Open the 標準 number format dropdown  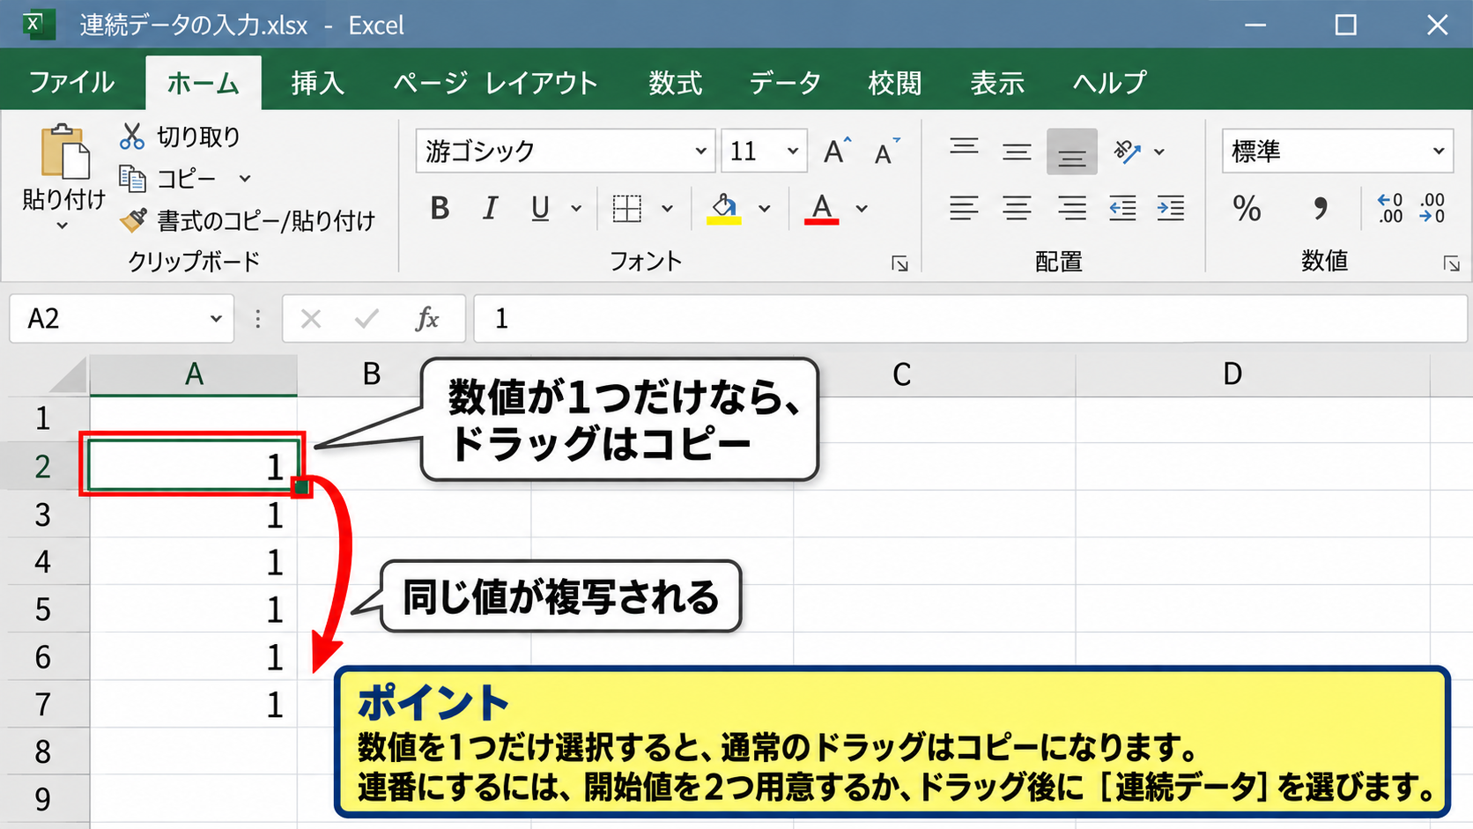[1438, 152]
